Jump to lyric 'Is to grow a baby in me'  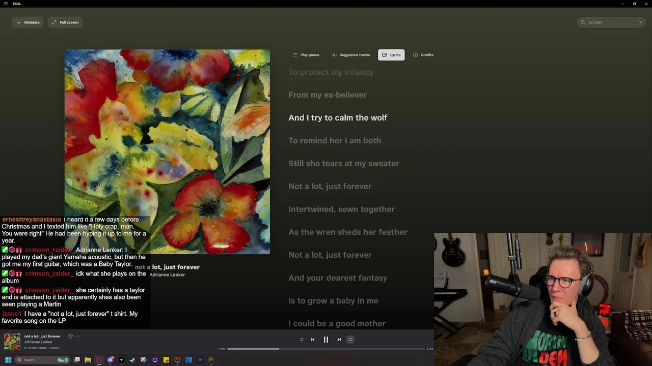click(x=333, y=301)
